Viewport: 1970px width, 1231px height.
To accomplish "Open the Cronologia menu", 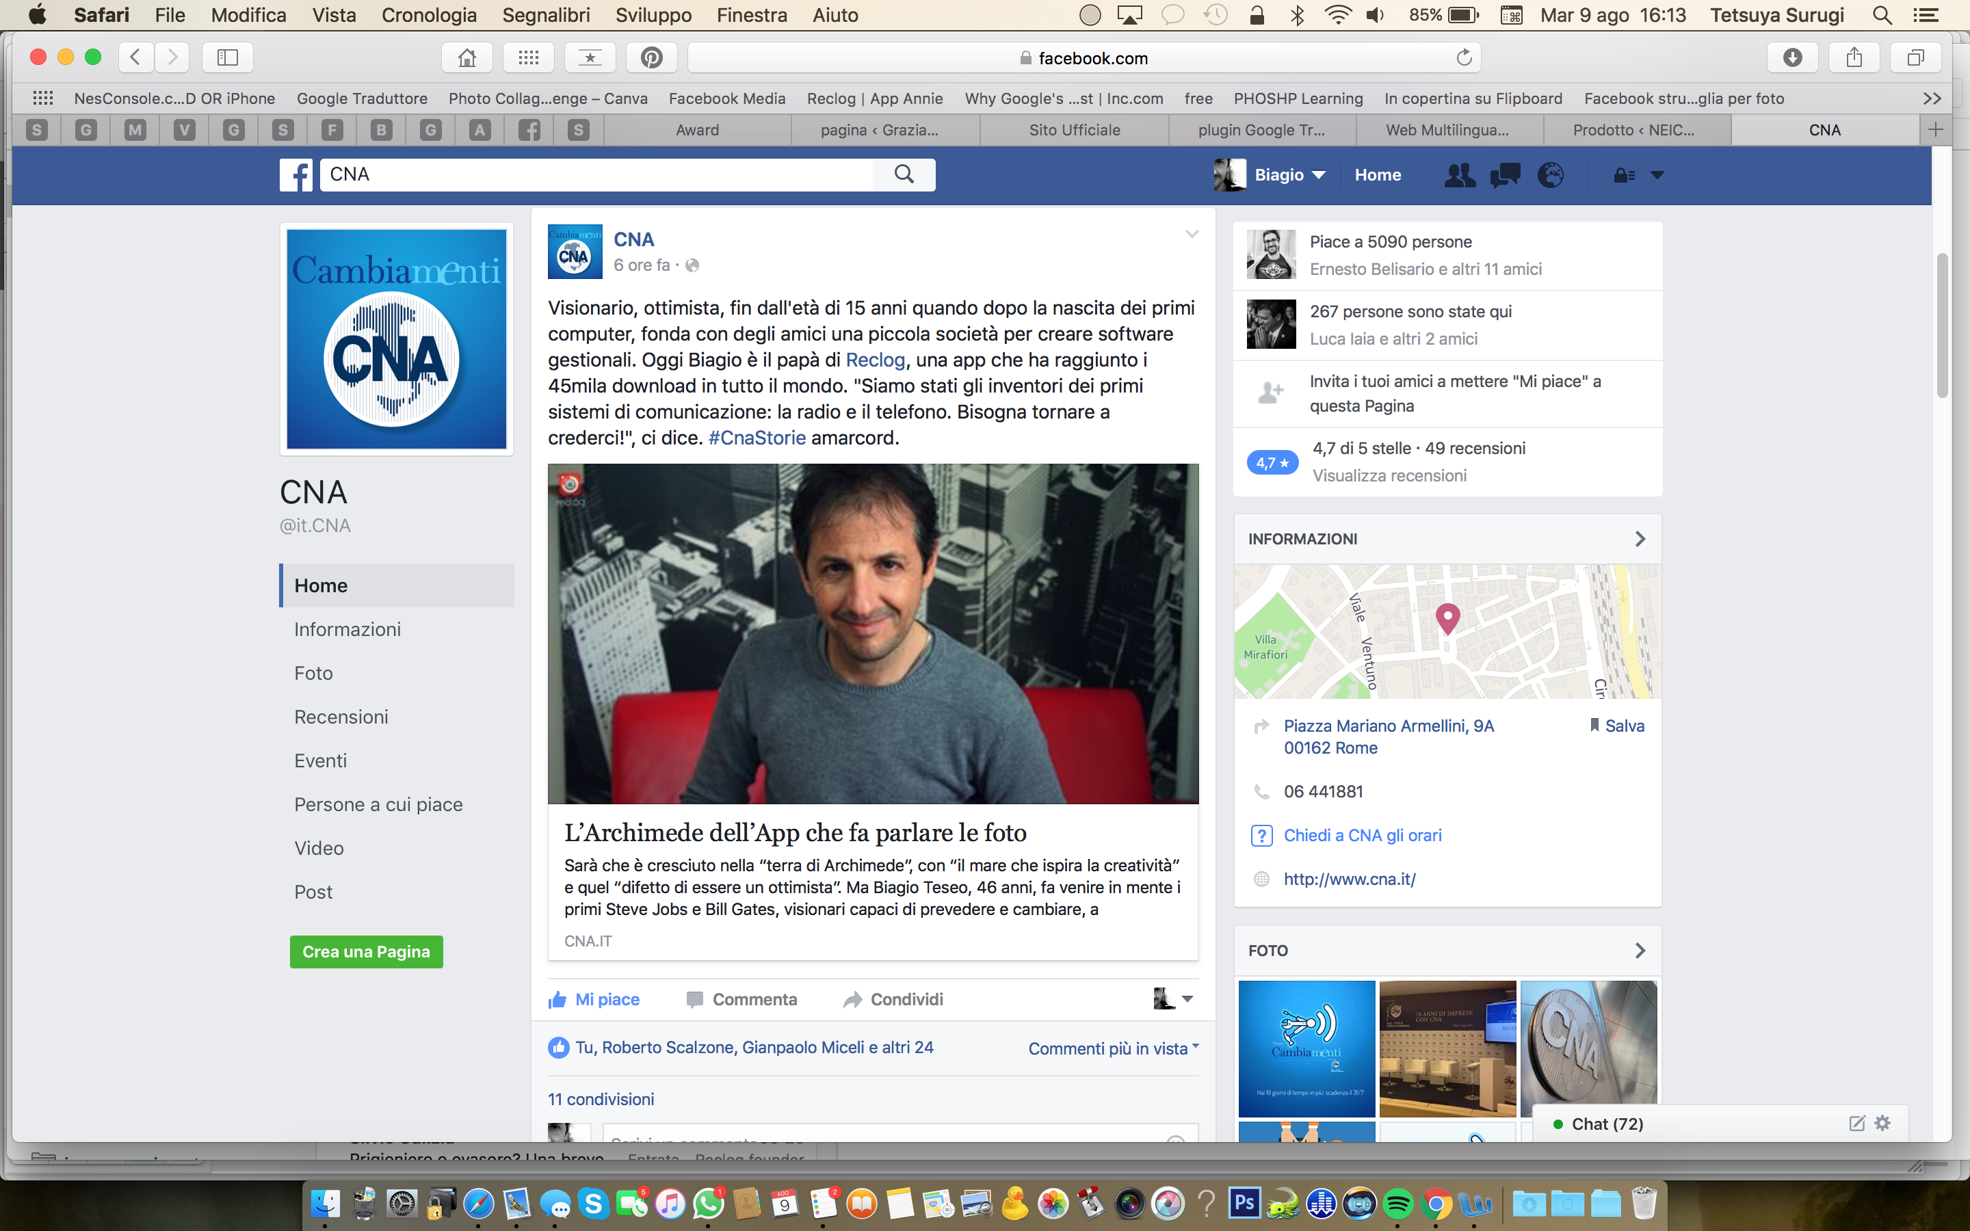I will [x=429, y=14].
